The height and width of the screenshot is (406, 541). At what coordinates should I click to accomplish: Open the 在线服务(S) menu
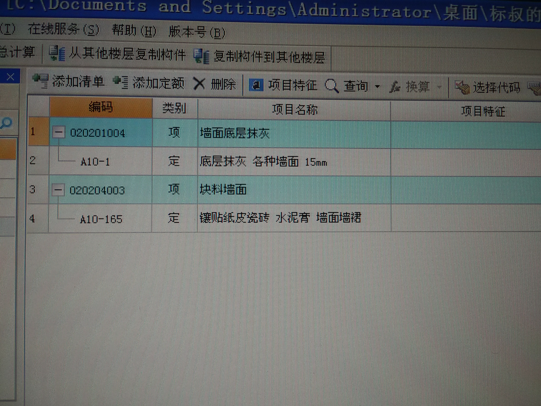tap(64, 29)
